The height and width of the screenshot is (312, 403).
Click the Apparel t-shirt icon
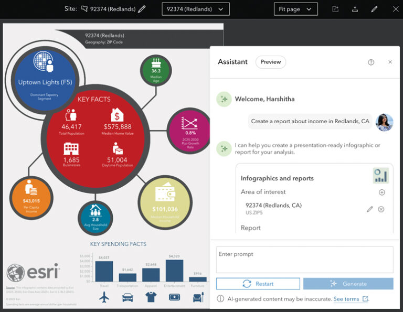coord(151,297)
